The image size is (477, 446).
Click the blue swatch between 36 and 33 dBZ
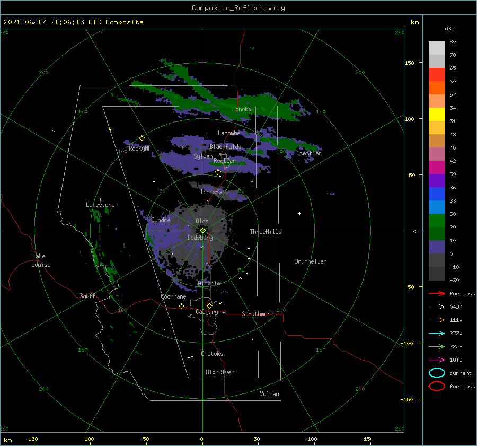[x=437, y=194]
